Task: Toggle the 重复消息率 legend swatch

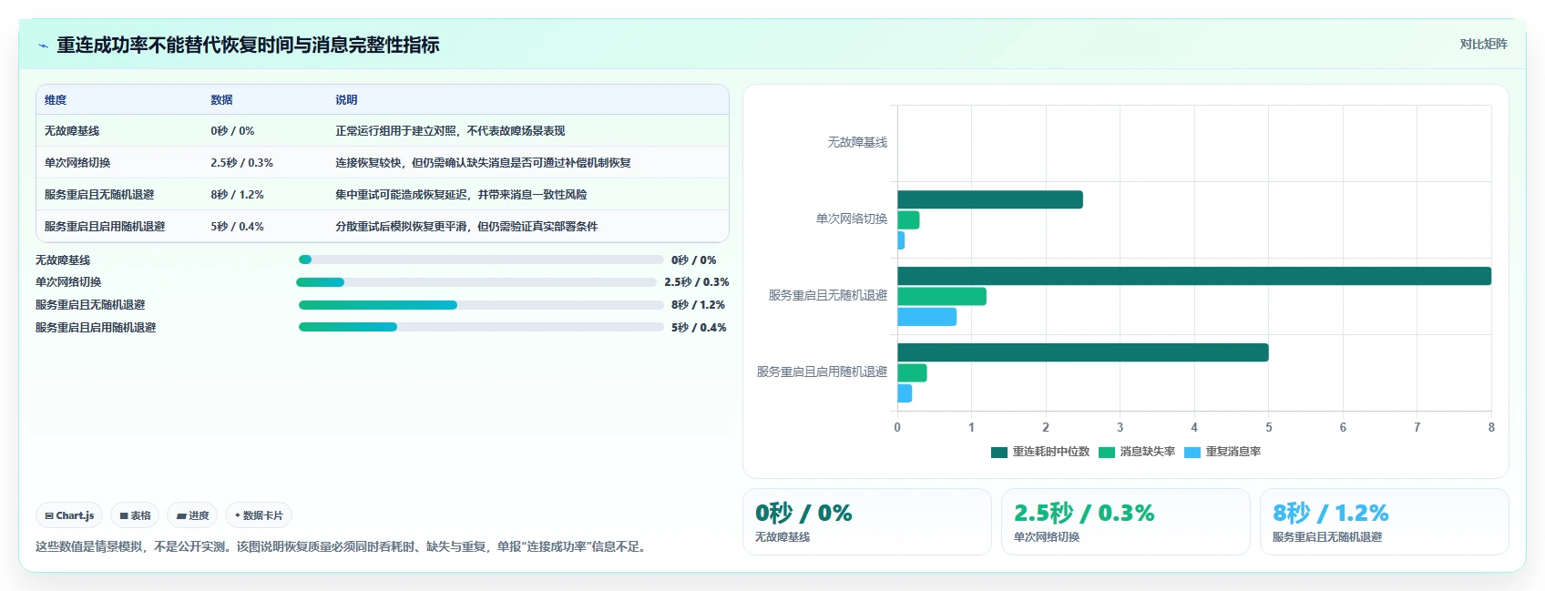Action: point(1192,452)
